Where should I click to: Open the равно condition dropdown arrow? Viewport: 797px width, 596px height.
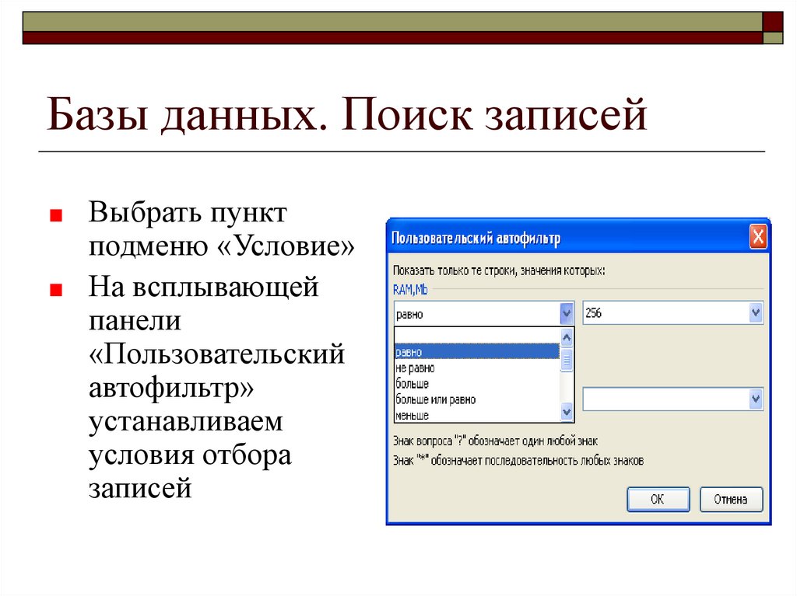[567, 313]
